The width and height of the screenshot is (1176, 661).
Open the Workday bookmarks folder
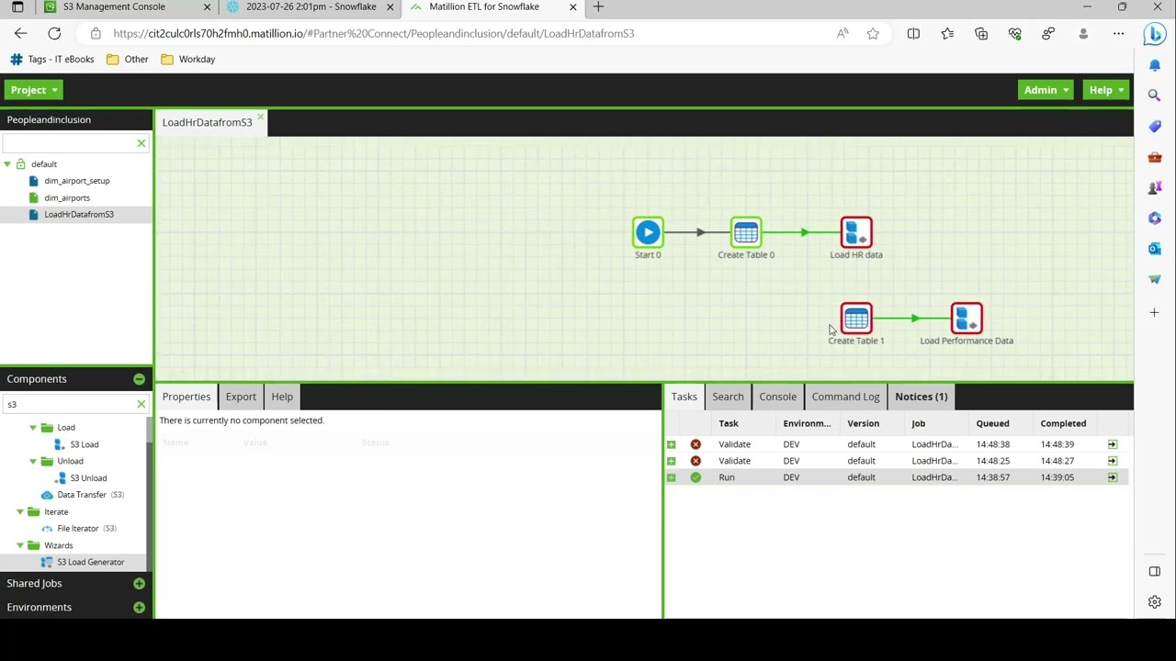(187, 60)
